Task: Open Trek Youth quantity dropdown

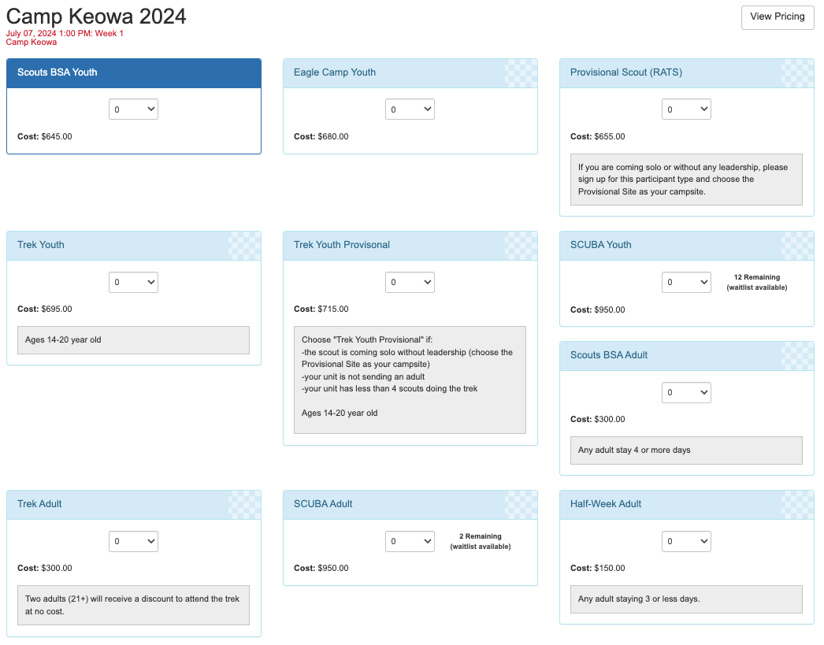Action: [x=133, y=282]
